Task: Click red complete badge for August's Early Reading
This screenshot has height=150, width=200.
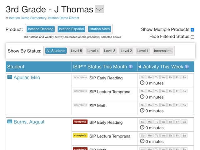Action: [x=80, y=122]
